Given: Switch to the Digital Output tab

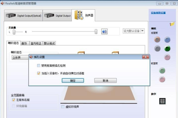Looking at the screenshot, I should coord(57,15).
